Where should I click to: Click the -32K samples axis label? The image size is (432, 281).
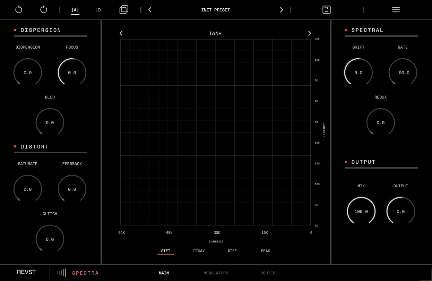[x=216, y=233]
